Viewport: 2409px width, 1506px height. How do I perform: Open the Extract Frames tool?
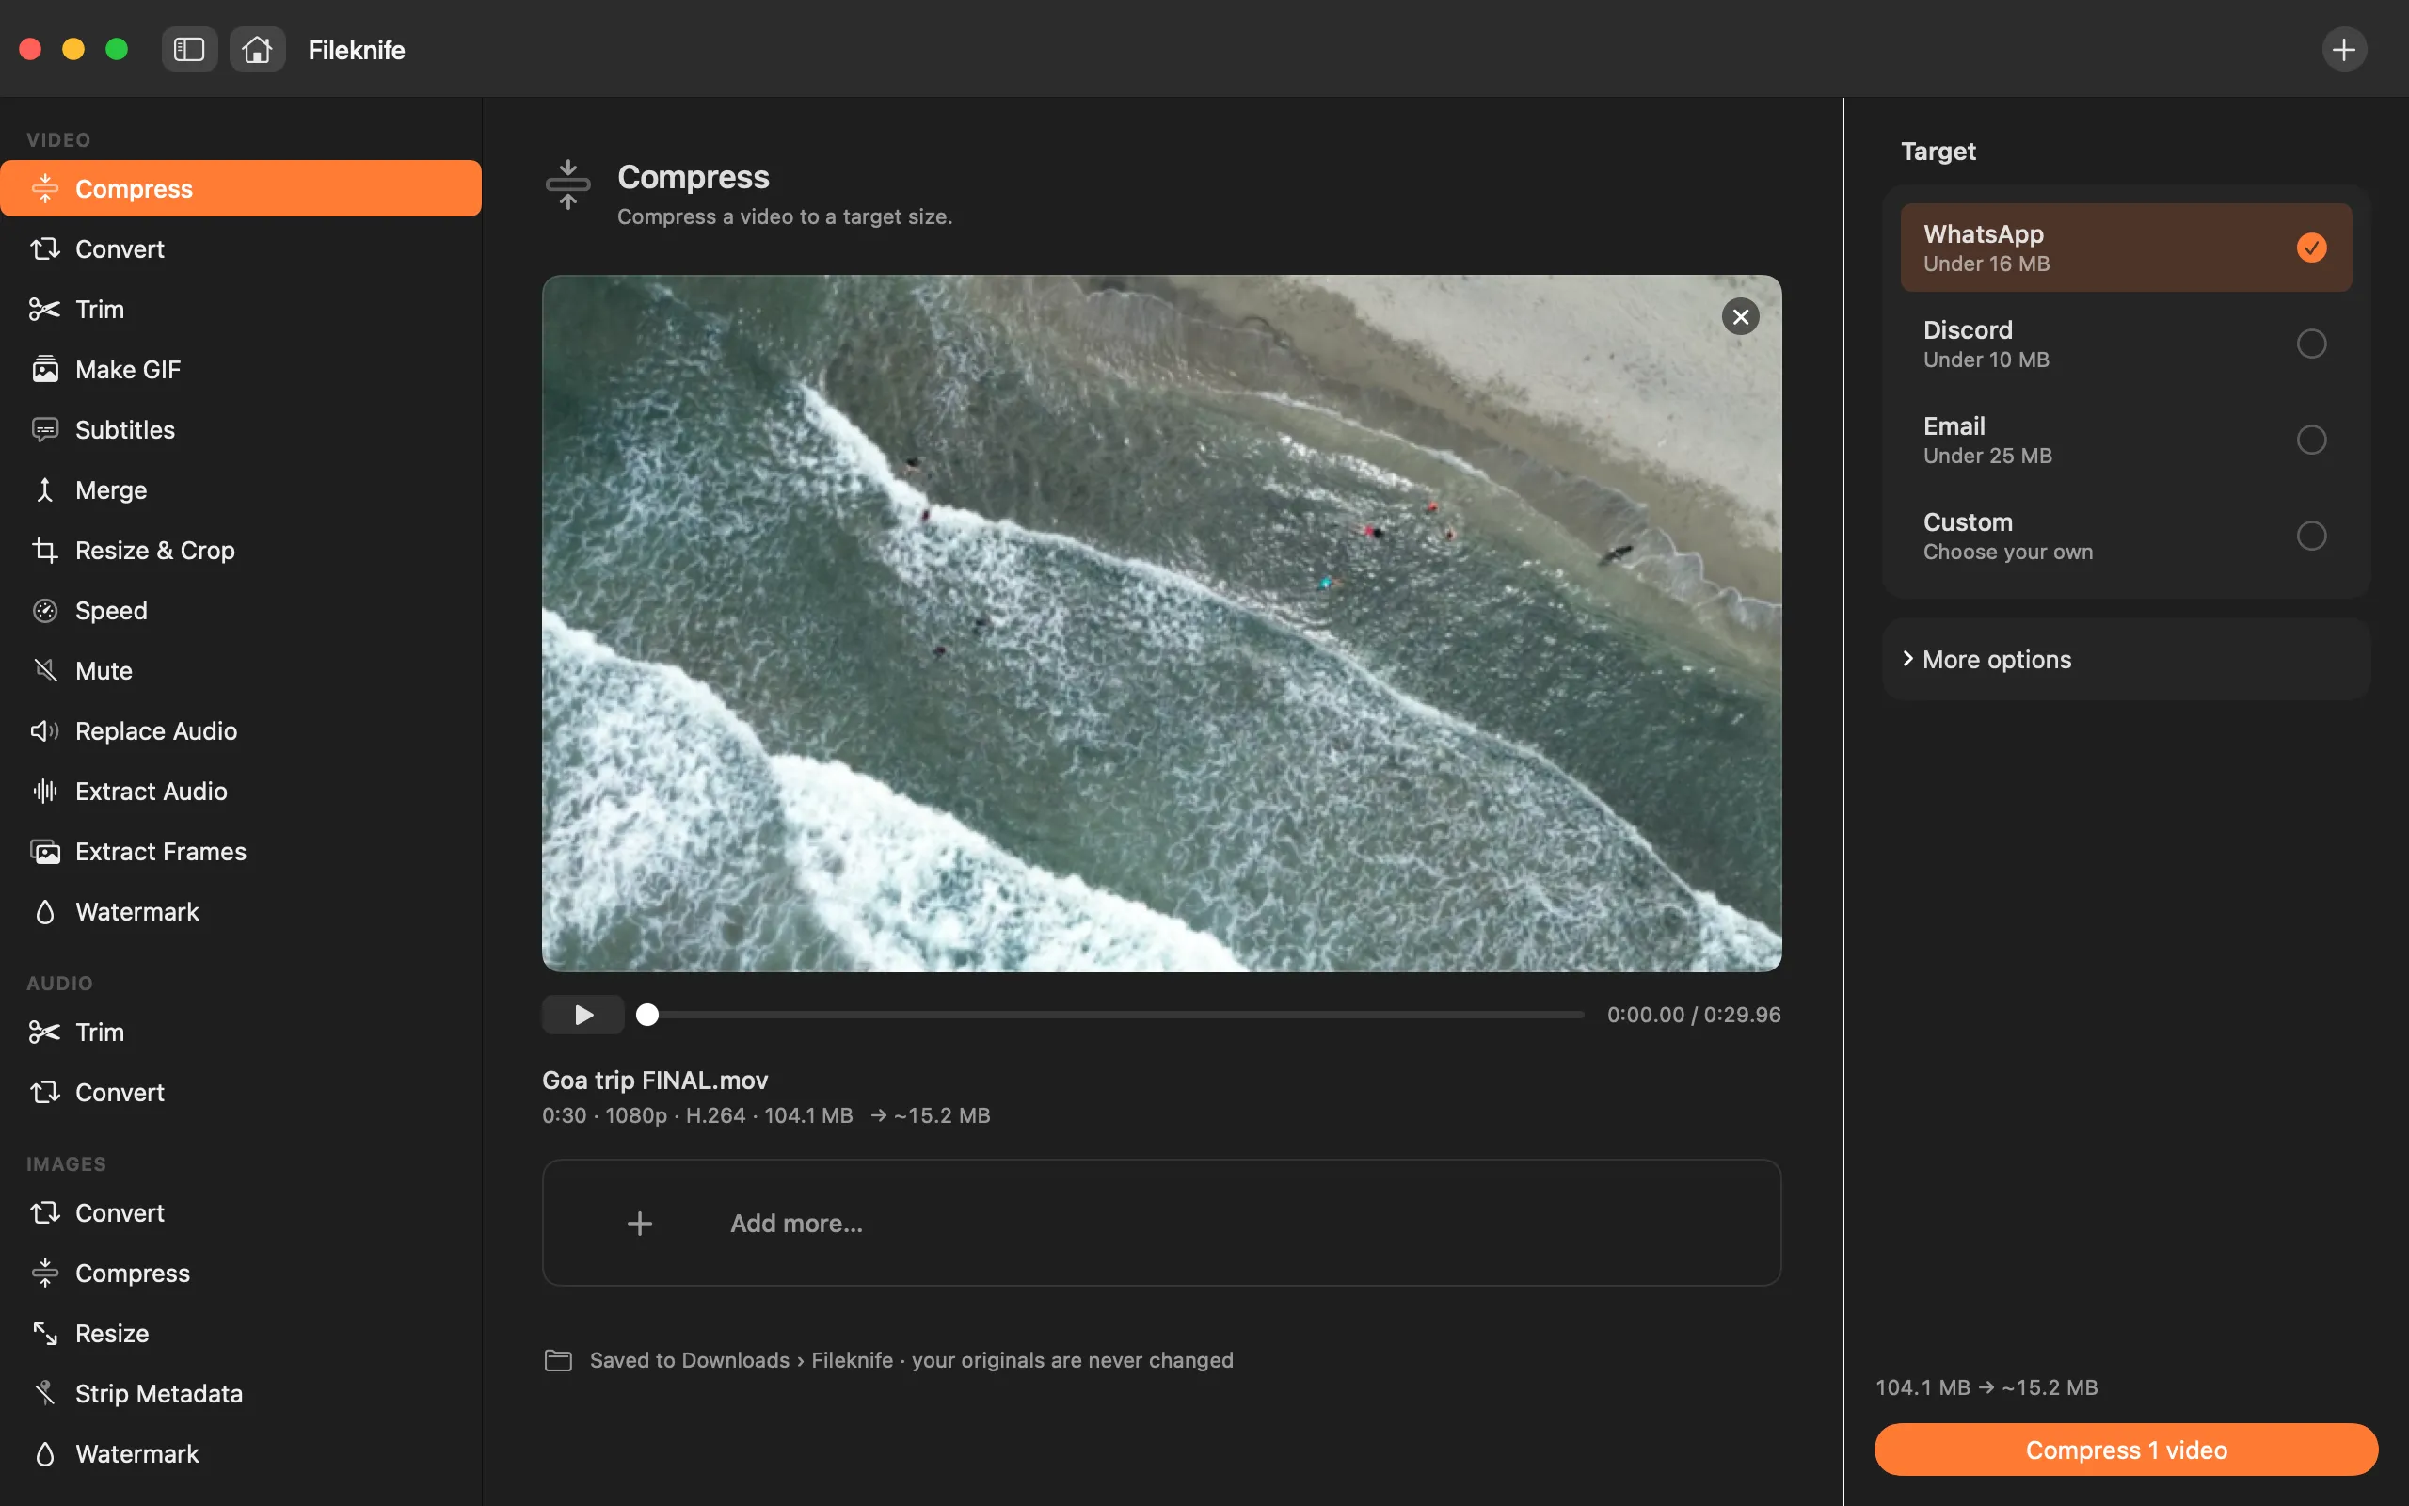click(241, 851)
